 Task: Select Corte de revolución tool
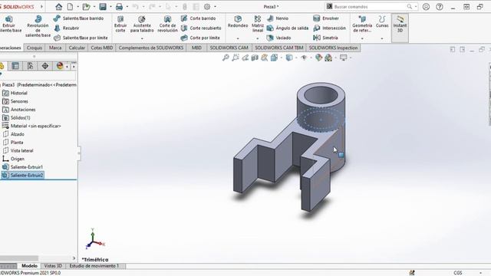[x=167, y=25]
